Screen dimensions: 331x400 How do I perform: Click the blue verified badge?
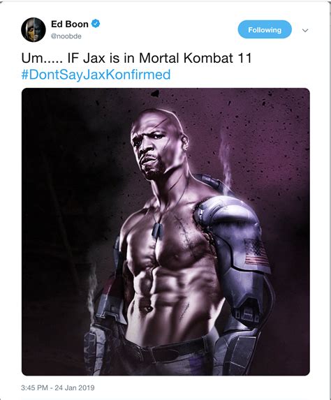click(96, 24)
